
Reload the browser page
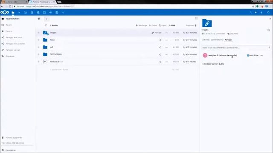[x=10, y=6]
